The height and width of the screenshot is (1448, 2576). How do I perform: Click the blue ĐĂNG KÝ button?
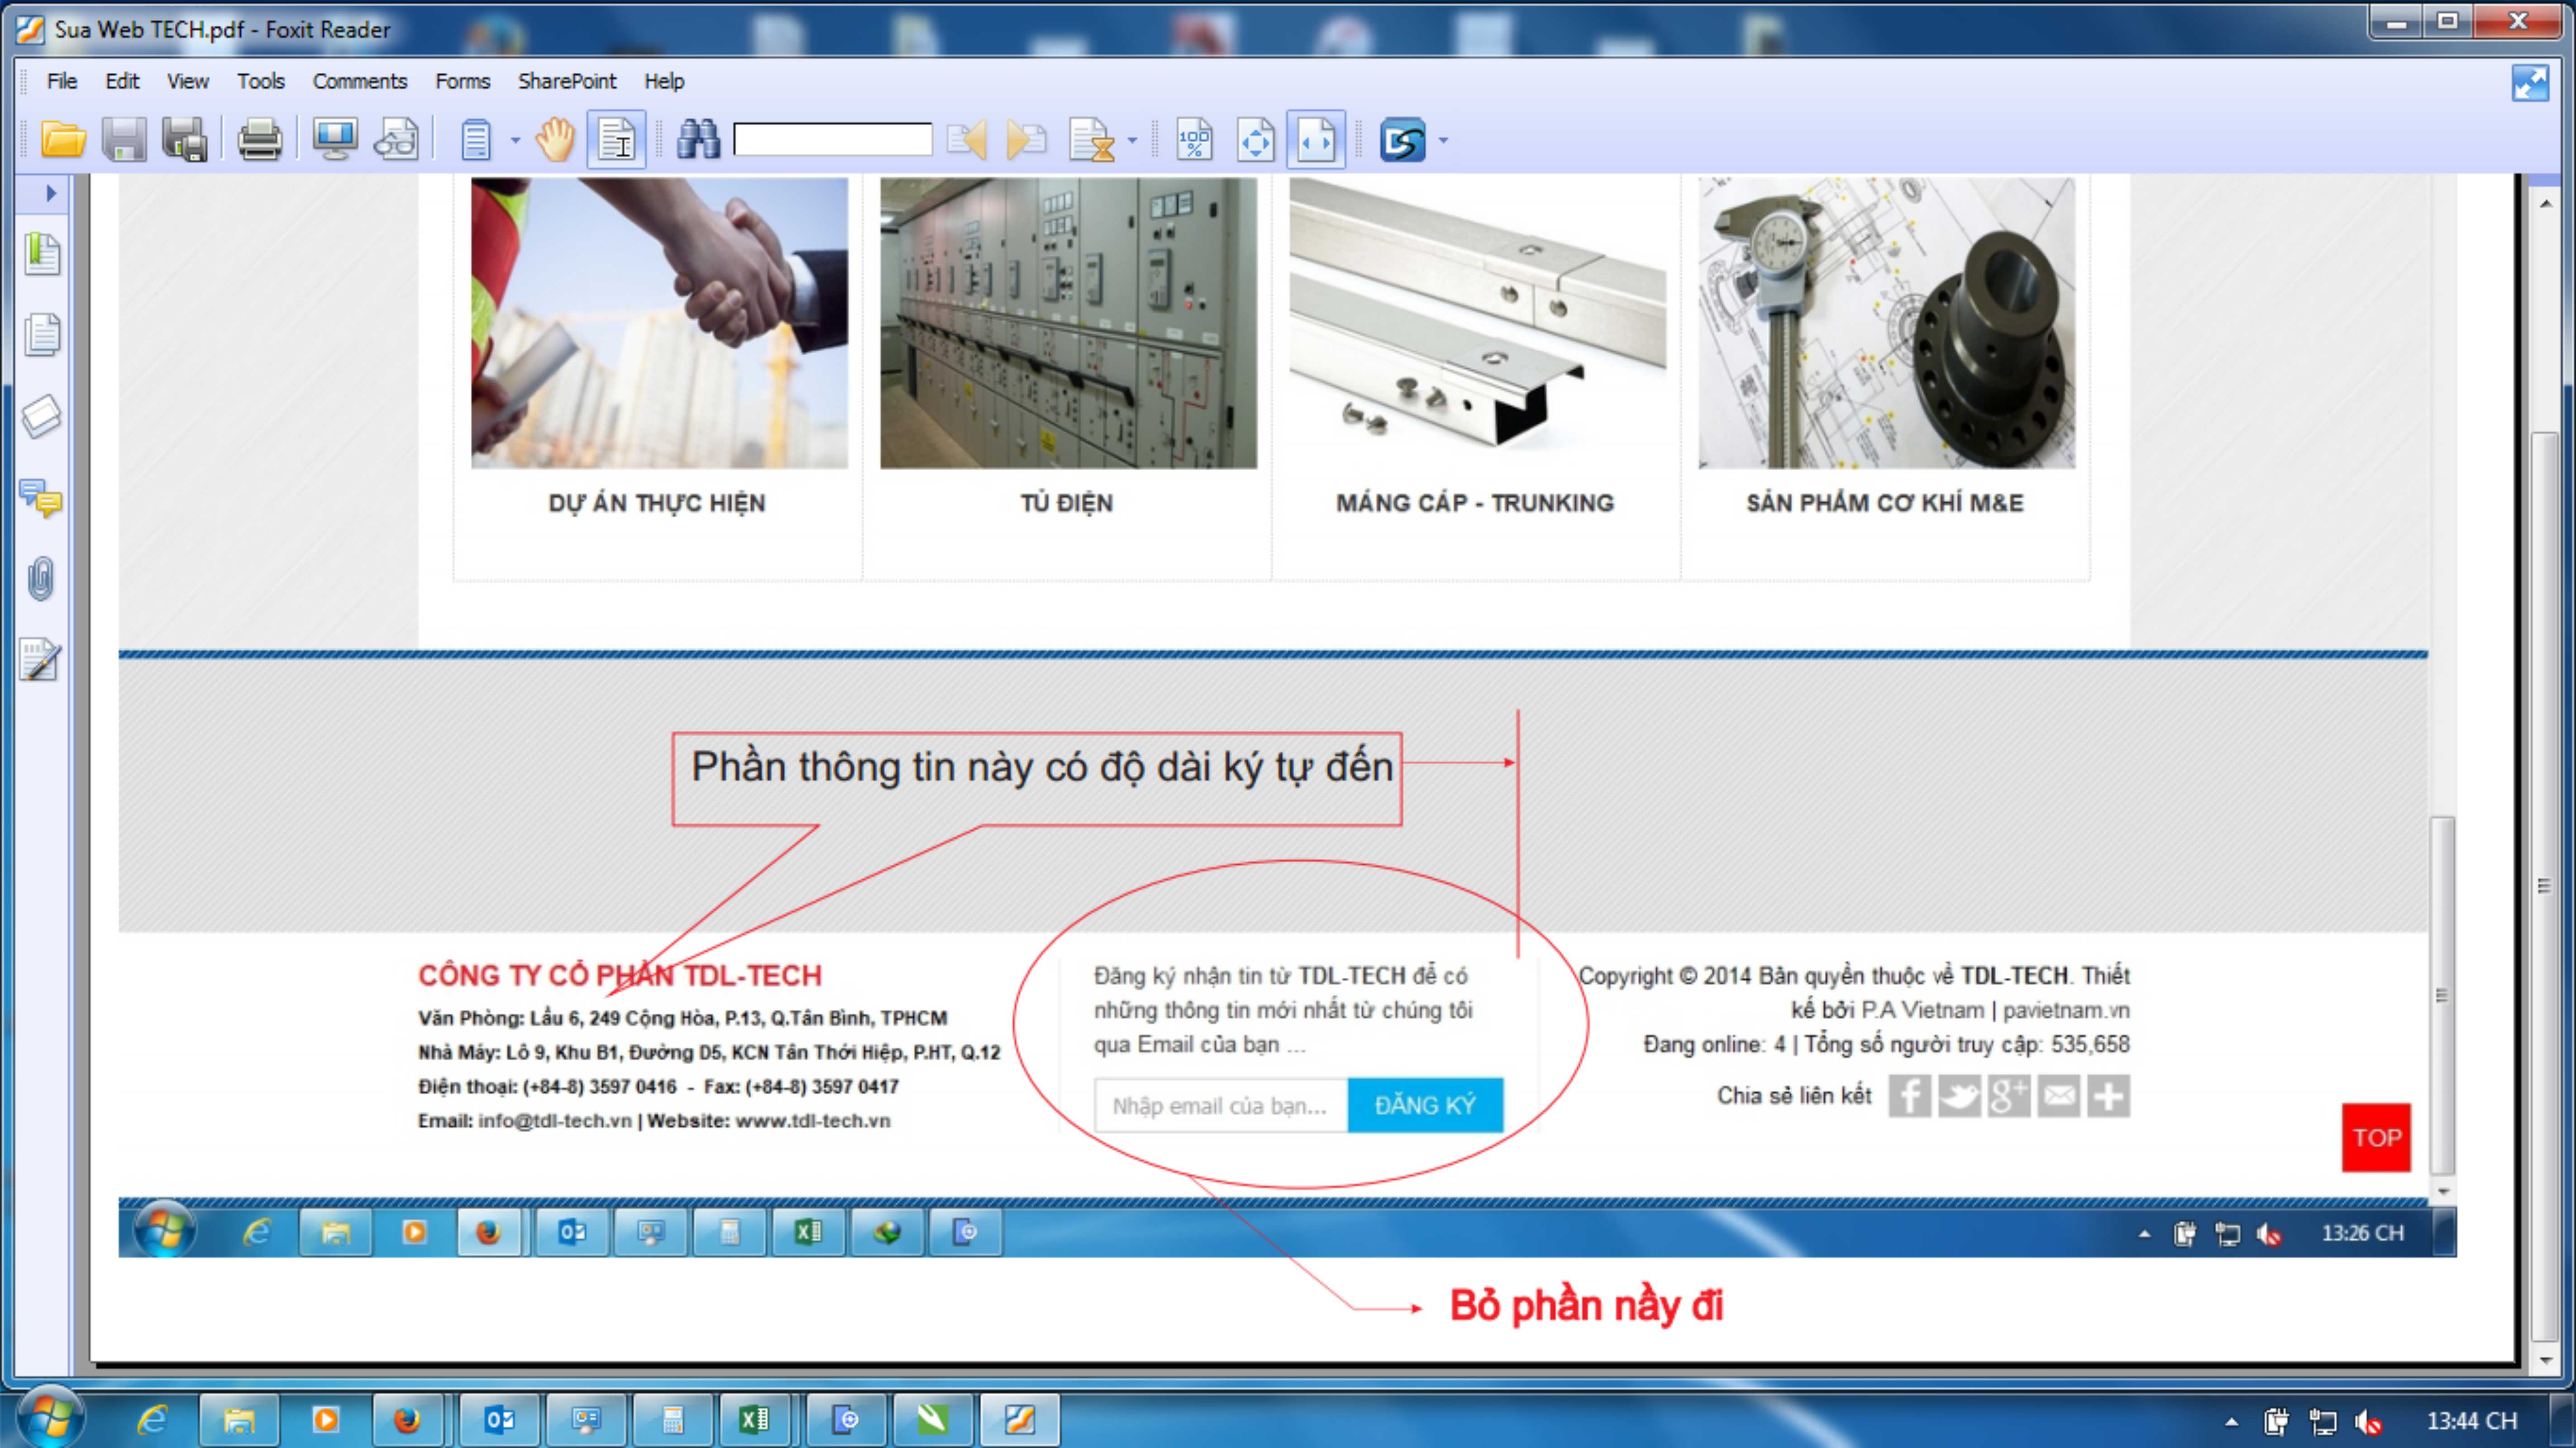click(x=1425, y=1105)
